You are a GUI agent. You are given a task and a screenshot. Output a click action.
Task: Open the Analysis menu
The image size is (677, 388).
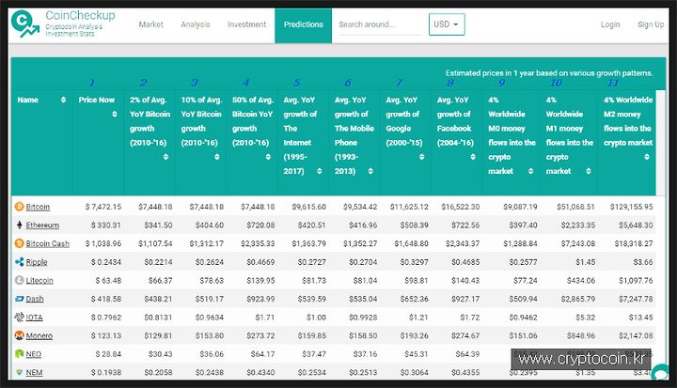(x=196, y=24)
